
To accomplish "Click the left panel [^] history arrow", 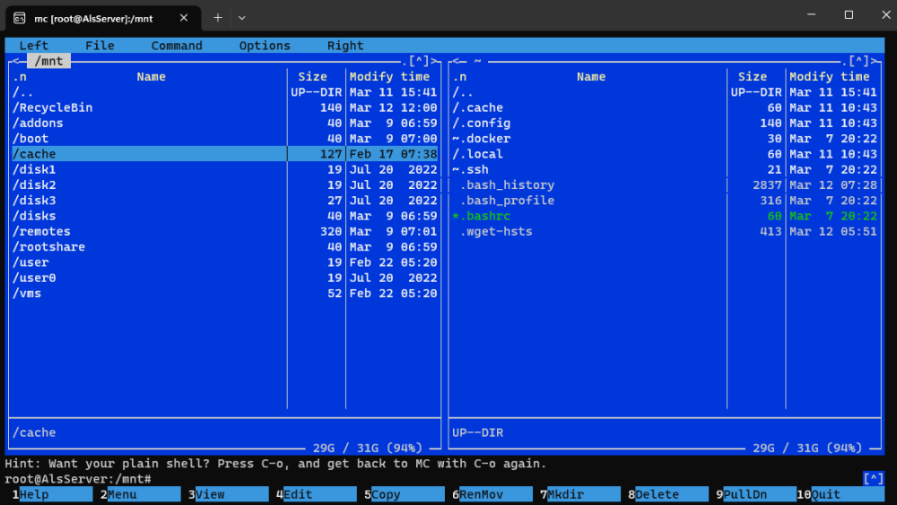I will (419, 61).
